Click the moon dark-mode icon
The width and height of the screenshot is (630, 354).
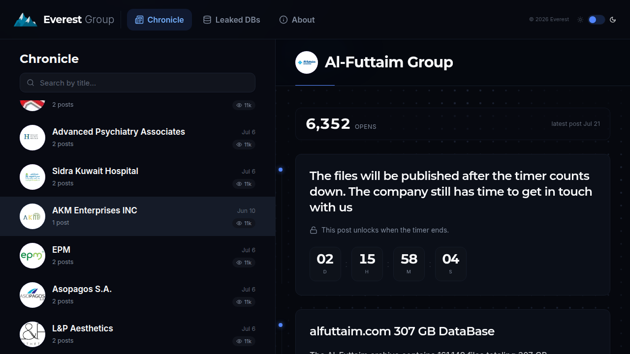click(613, 20)
